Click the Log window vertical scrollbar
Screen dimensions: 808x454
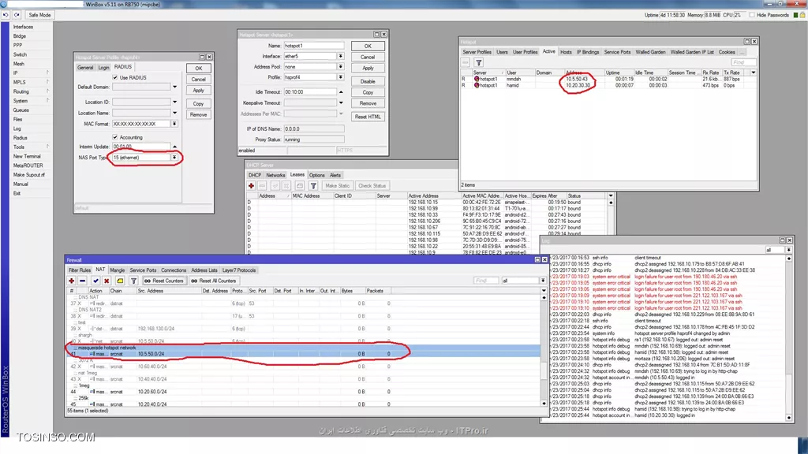[789, 338]
